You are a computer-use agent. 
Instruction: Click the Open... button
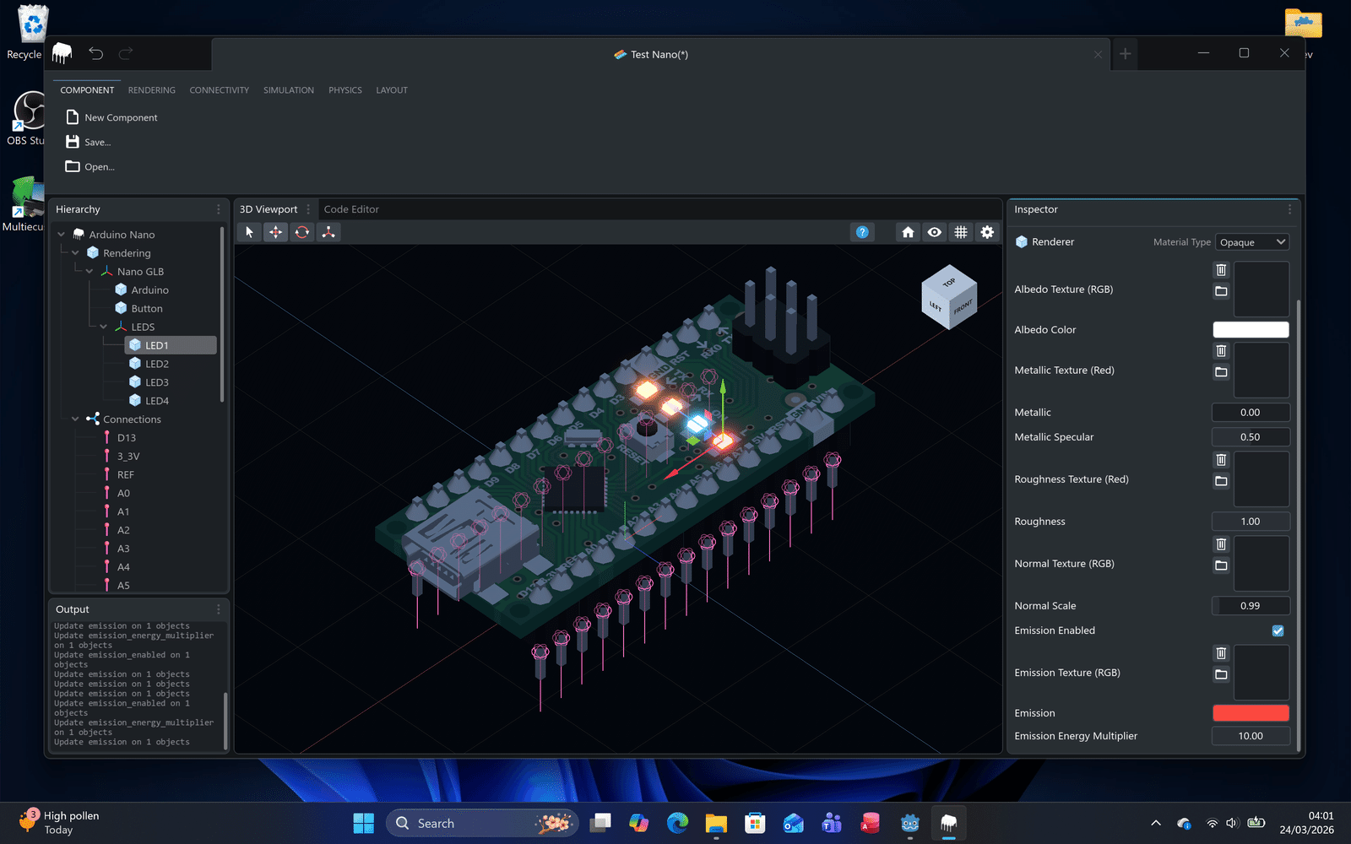click(x=90, y=166)
